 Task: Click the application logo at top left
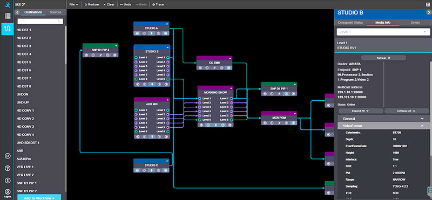[x=7, y=5]
